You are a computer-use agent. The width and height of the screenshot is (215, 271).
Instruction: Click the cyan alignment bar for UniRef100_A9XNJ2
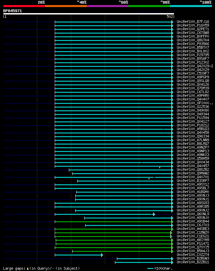(124, 211)
